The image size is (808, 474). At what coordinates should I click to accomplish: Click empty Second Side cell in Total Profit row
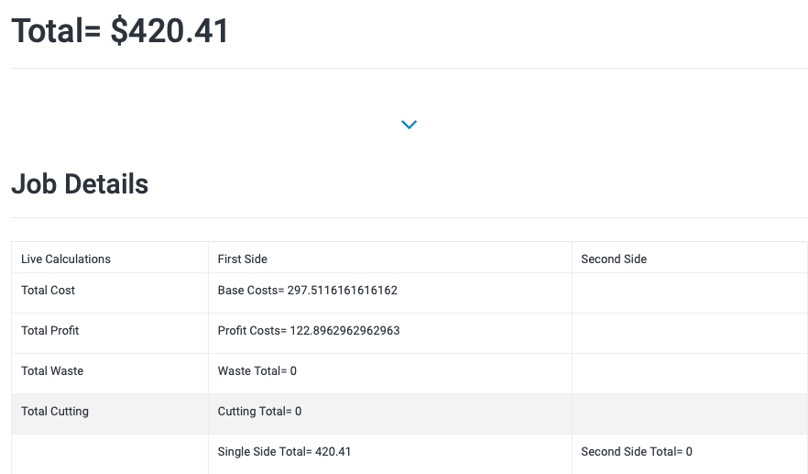pyautogui.click(x=690, y=333)
